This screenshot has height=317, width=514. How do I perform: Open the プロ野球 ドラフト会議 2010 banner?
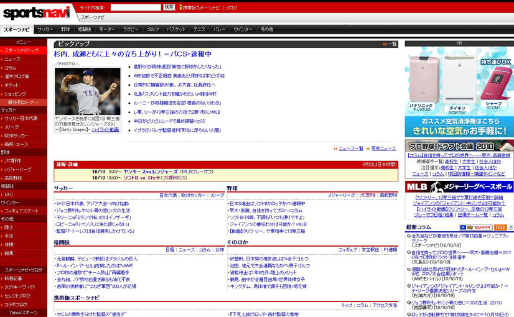click(459, 145)
